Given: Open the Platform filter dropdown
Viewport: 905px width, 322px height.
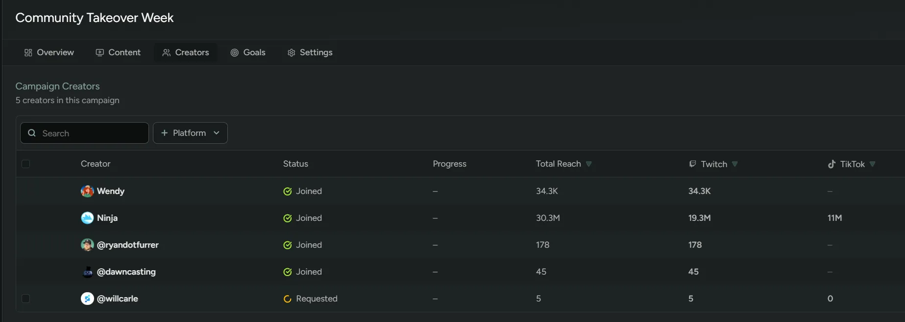Looking at the screenshot, I should pos(190,133).
